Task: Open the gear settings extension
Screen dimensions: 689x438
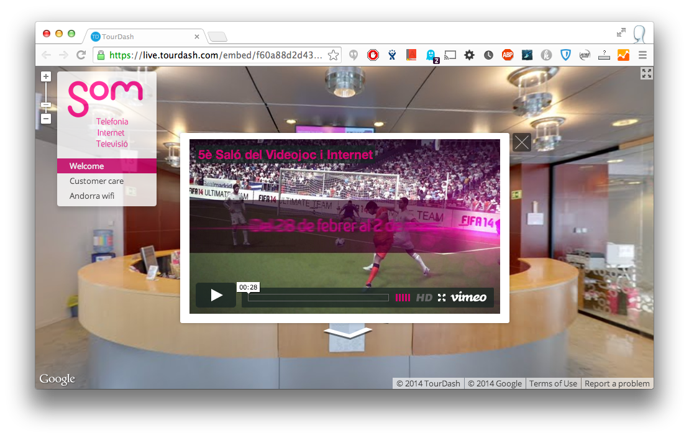Action: point(469,55)
